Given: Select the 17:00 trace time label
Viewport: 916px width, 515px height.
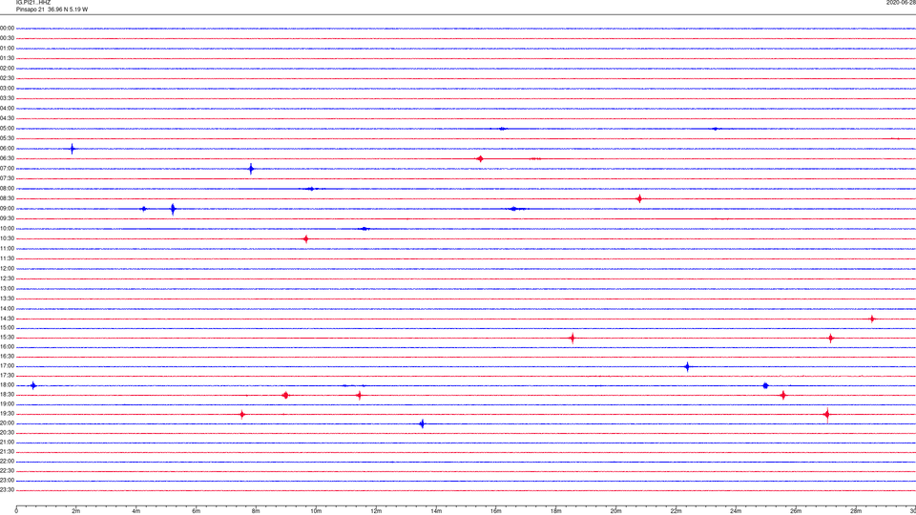Looking at the screenshot, I should (7, 366).
